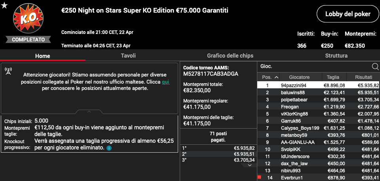Select the Home tab
380x181 pixels.
[43, 56]
